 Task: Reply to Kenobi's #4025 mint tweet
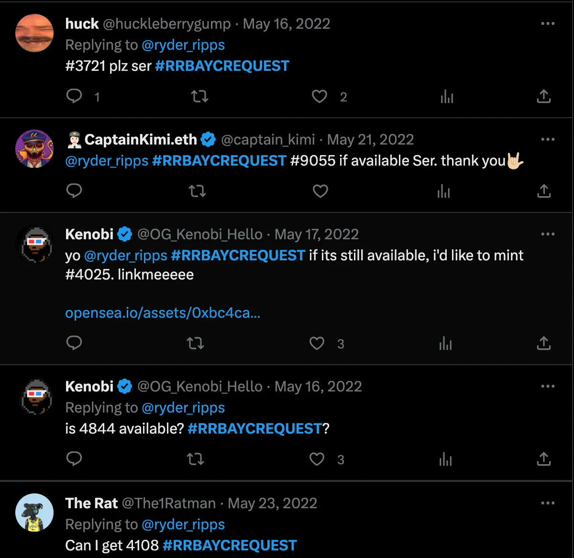point(74,343)
